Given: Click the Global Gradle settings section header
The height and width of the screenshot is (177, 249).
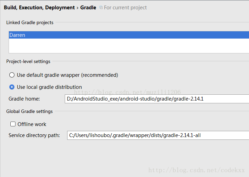Looking at the screenshot, I should pos(29,111).
